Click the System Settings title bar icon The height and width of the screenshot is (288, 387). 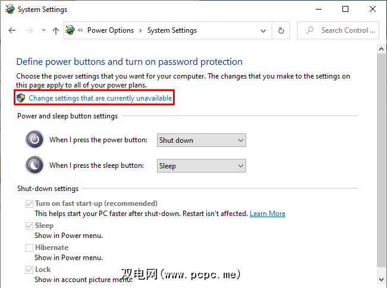[x=8, y=9]
